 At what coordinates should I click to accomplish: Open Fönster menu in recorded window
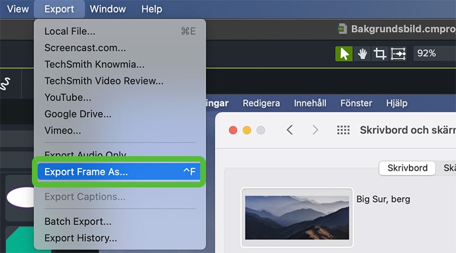click(356, 103)
